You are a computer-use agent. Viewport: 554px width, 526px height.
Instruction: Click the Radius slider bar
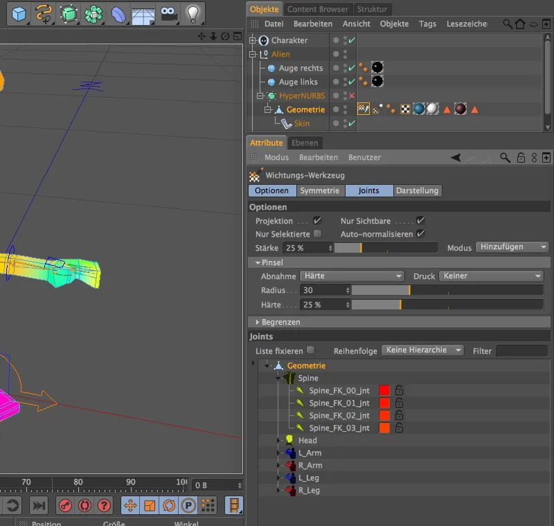pyautogui.click(x=447, y=290)
